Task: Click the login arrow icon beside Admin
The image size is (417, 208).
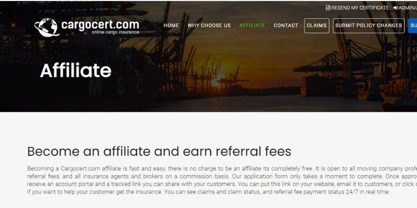Action: (x=396, y=8)
